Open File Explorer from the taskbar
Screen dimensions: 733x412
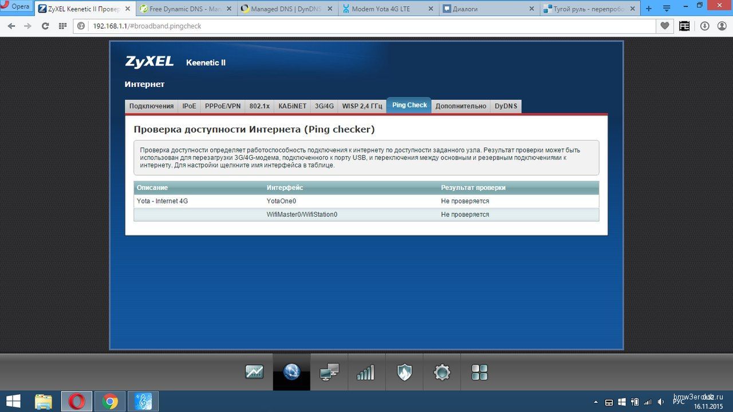(x=44, y=401)
